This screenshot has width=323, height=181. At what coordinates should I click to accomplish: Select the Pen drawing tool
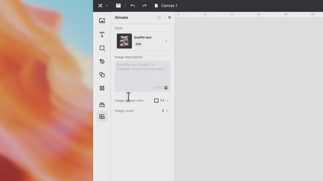[x=102, y=61]
